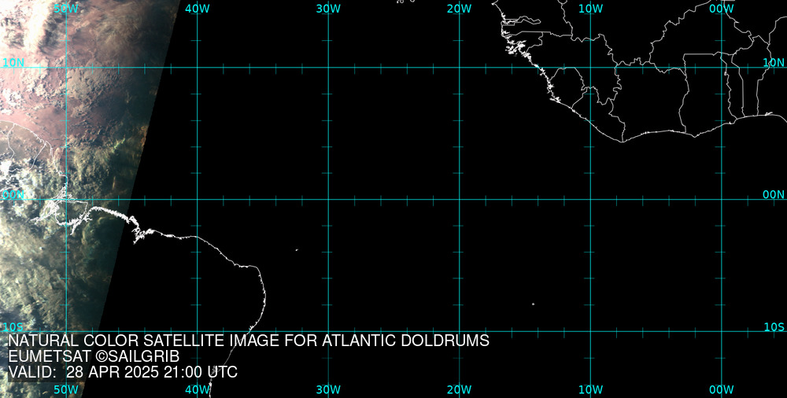Click the "00W" longitude label along the bottom edge
Screen dimensions: 787x398
[722, 389]
